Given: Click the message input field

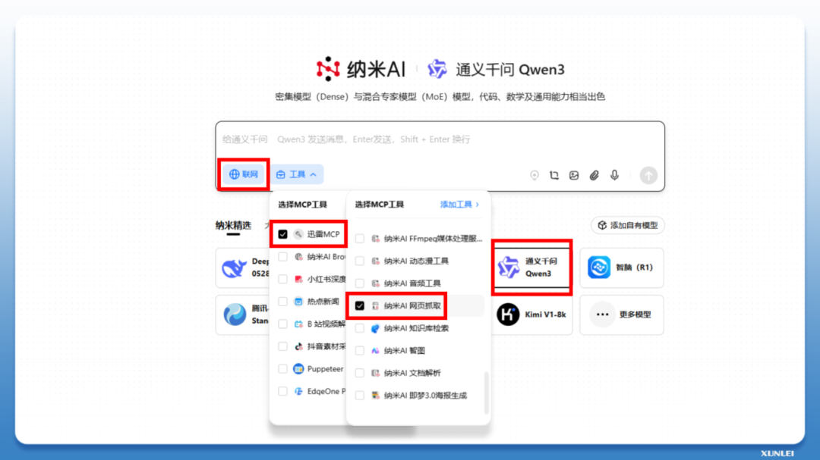Looking at the screenshot, I should (440, 140).
